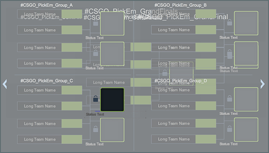The width and height of the screenshot is (269, 153).
Task: Select Group D's bottom empty pick box
Action: point(246,130)
